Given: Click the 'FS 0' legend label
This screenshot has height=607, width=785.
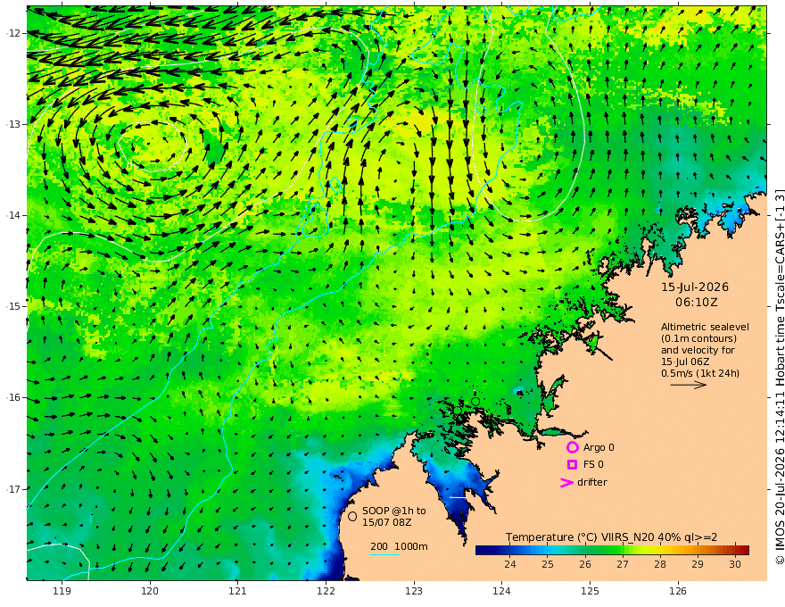Looking at the screenshot, I should [x=593, y=465].
